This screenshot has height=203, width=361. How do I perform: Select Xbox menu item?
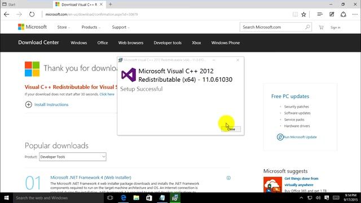(196, 43)
